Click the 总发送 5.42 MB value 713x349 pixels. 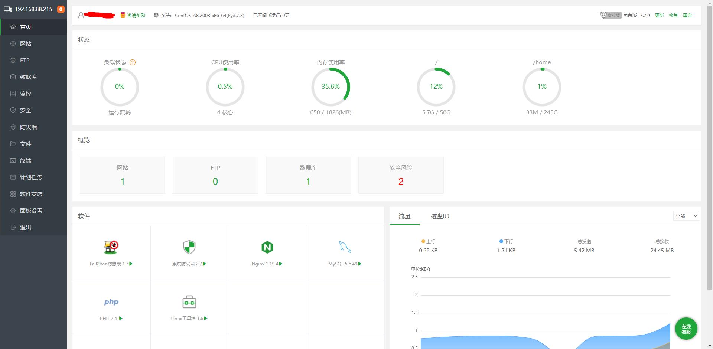click(x=584, y=251)
